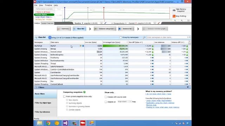Click the Instance list button
225x126 pixels.
[126, 29]
